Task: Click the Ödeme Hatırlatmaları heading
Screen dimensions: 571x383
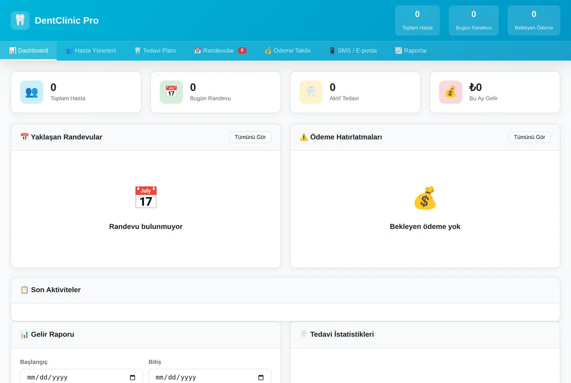Action: tap(341, 137)
